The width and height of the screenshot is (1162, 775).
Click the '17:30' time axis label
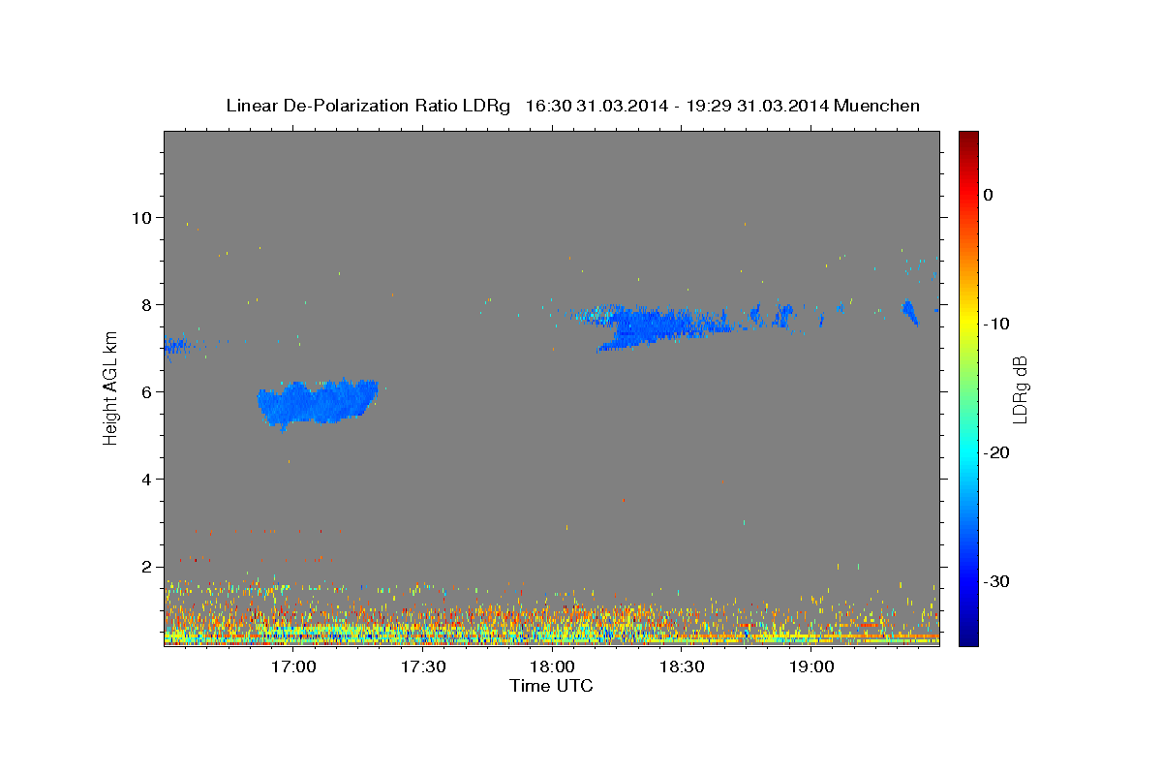tap(423, 667)
